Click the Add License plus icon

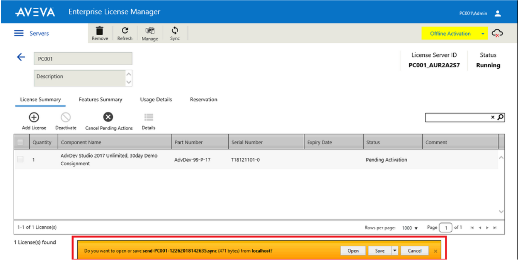pos(34,117)
